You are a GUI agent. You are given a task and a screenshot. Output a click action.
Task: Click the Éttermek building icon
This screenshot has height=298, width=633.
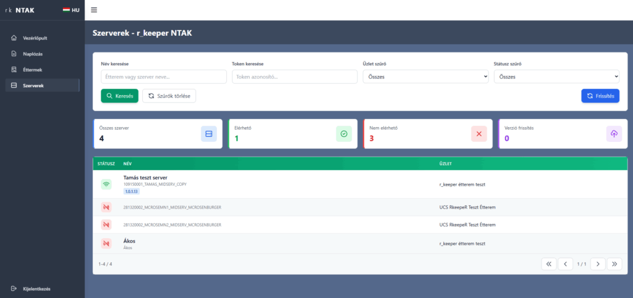pyautogui.click(x=14, y=70)
